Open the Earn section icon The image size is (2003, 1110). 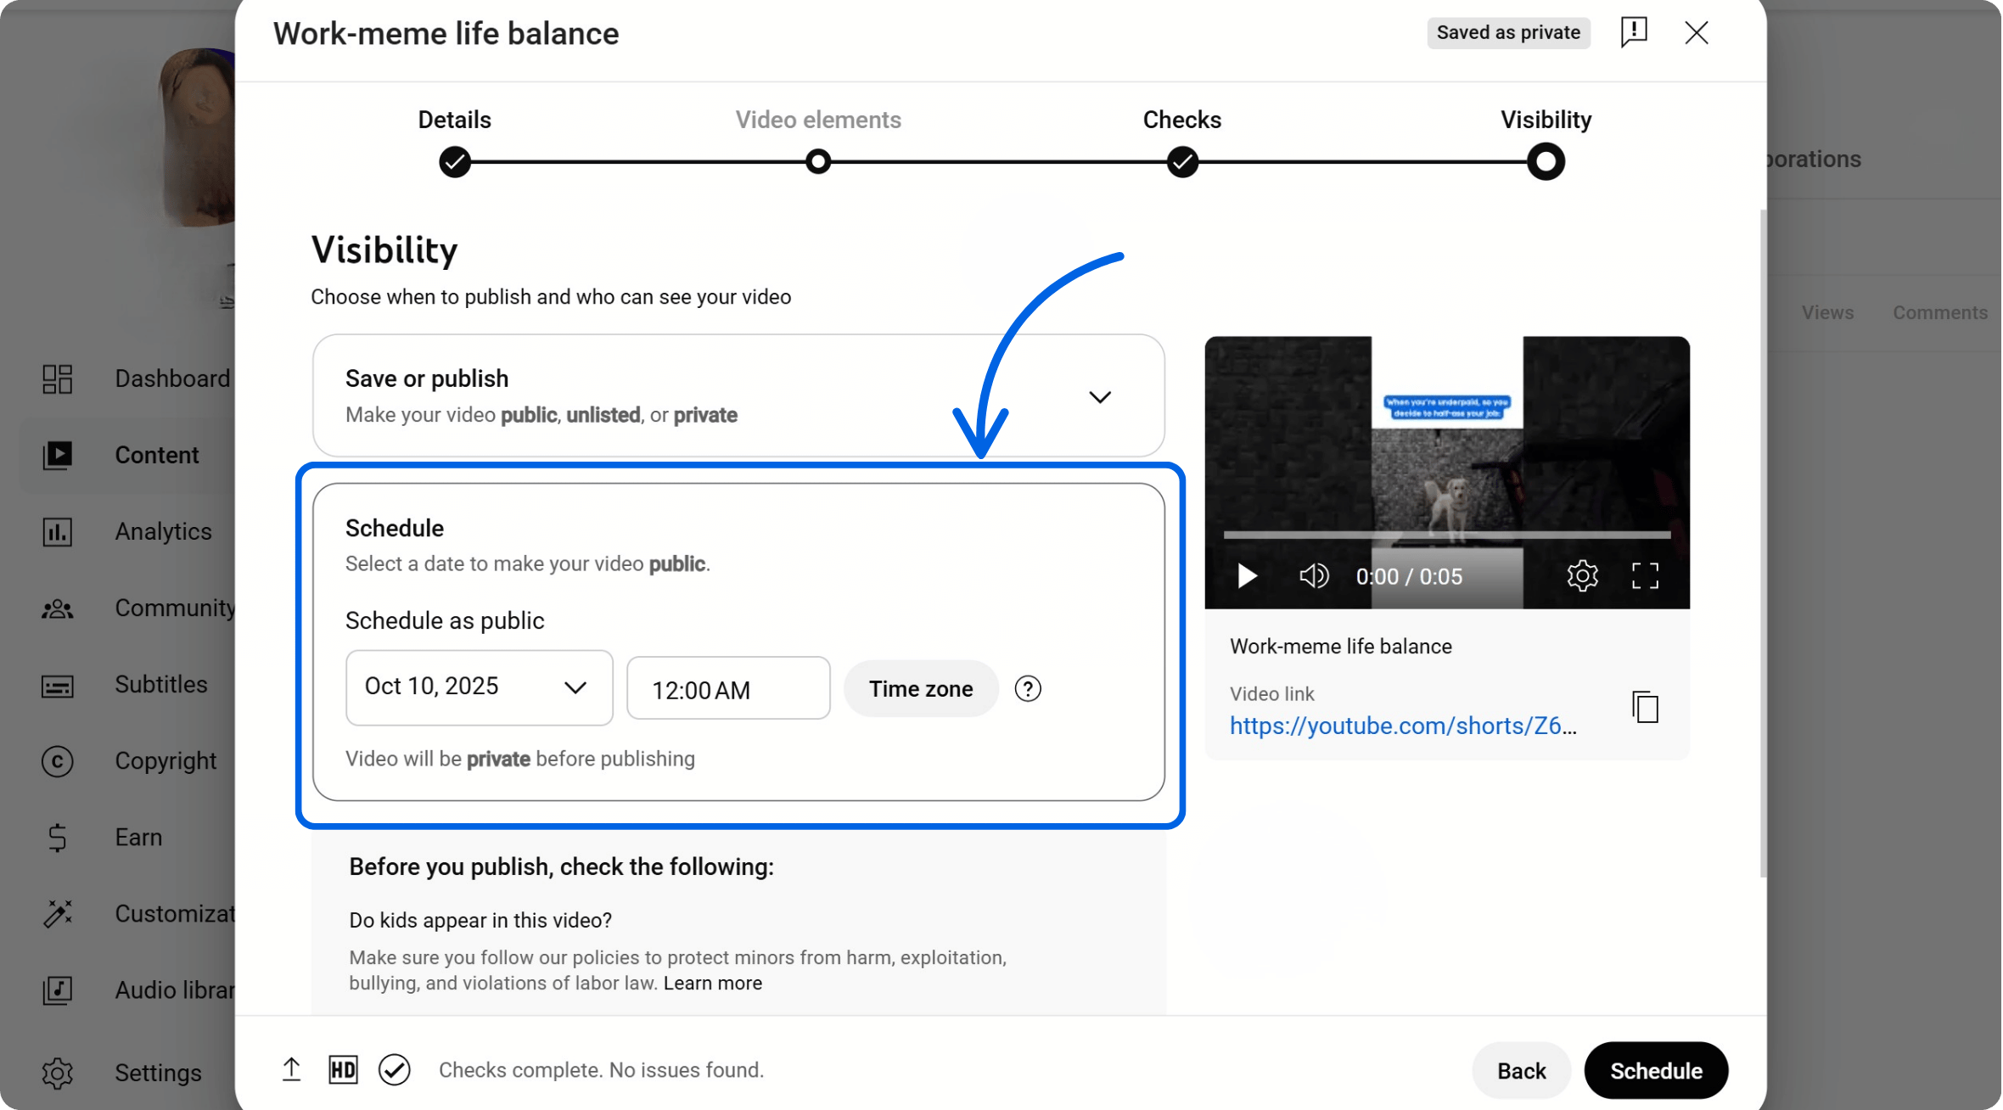click(57, 837)
